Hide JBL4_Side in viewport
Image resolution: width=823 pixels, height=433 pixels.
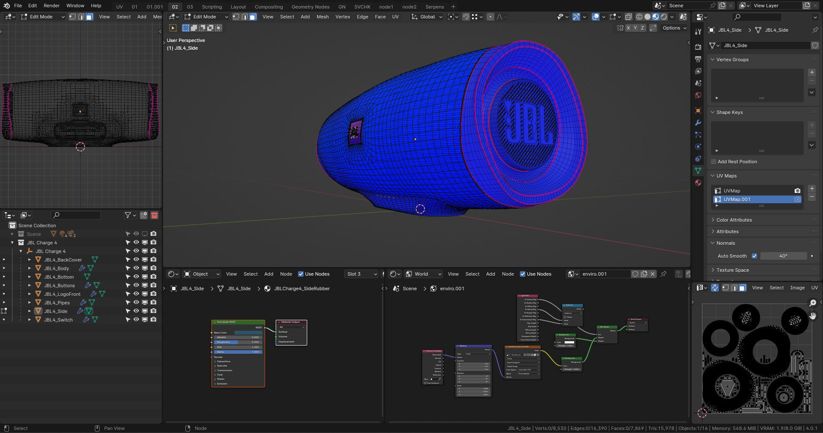[136, 311]
